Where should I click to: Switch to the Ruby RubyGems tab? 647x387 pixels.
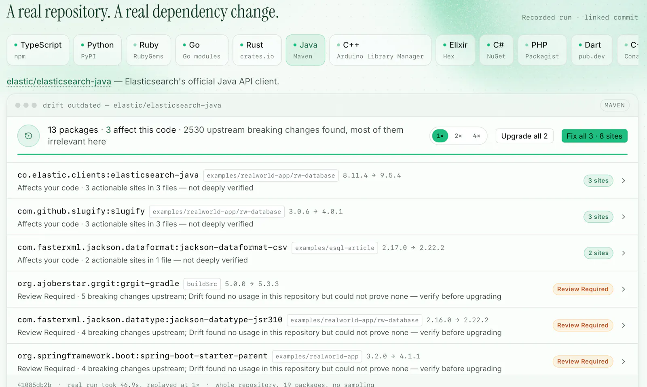(148, 50)
